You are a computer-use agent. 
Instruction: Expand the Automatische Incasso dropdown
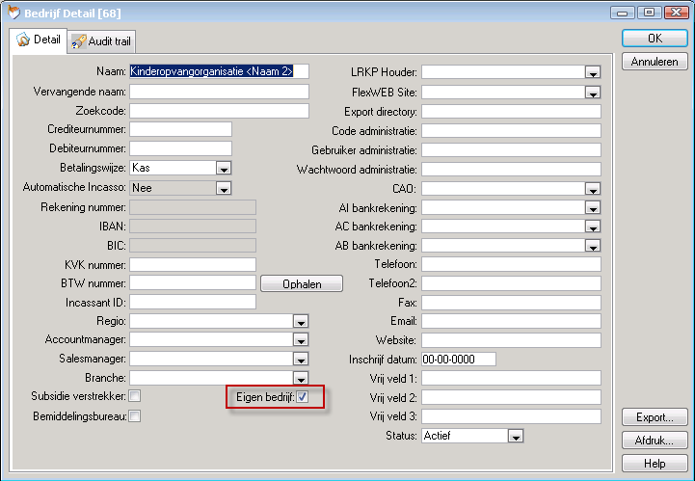(223, 188)
